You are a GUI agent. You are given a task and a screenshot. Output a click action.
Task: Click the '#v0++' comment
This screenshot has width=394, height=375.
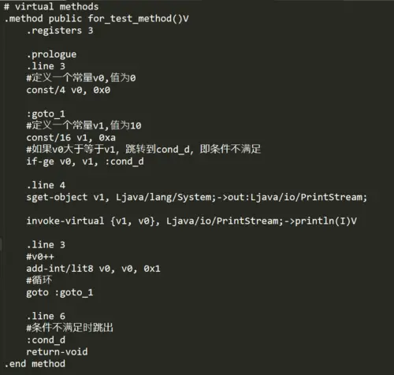(40, 257)
